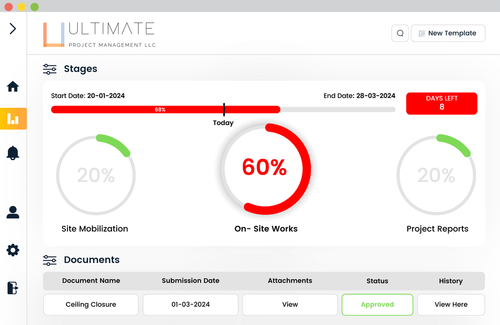Screen dimensions: 500x325
Task: Click the logout door icon
Action: click(13, 288)
